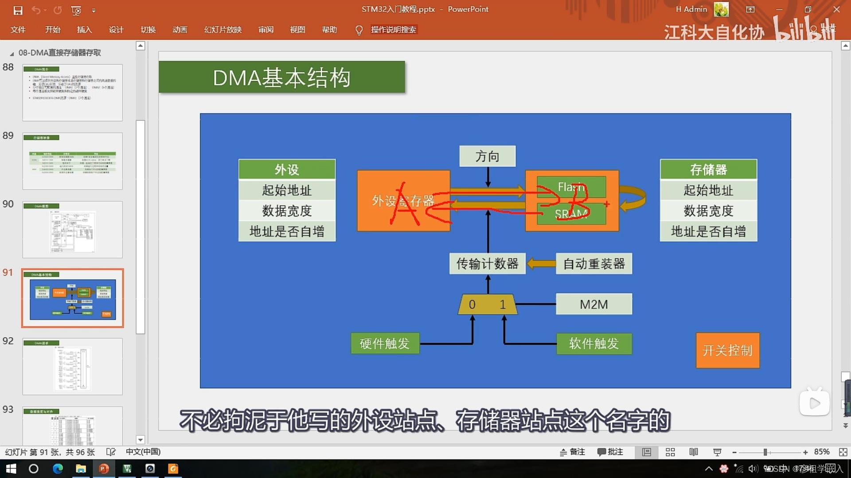This screenshot has height=478, width=851.
Task: Collapse the 08-DMA直接存储器存取 section
Action: (12, 54)
